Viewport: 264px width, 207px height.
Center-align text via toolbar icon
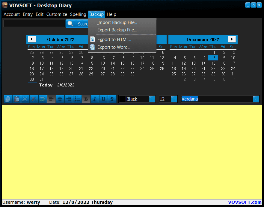click(60, 99)
